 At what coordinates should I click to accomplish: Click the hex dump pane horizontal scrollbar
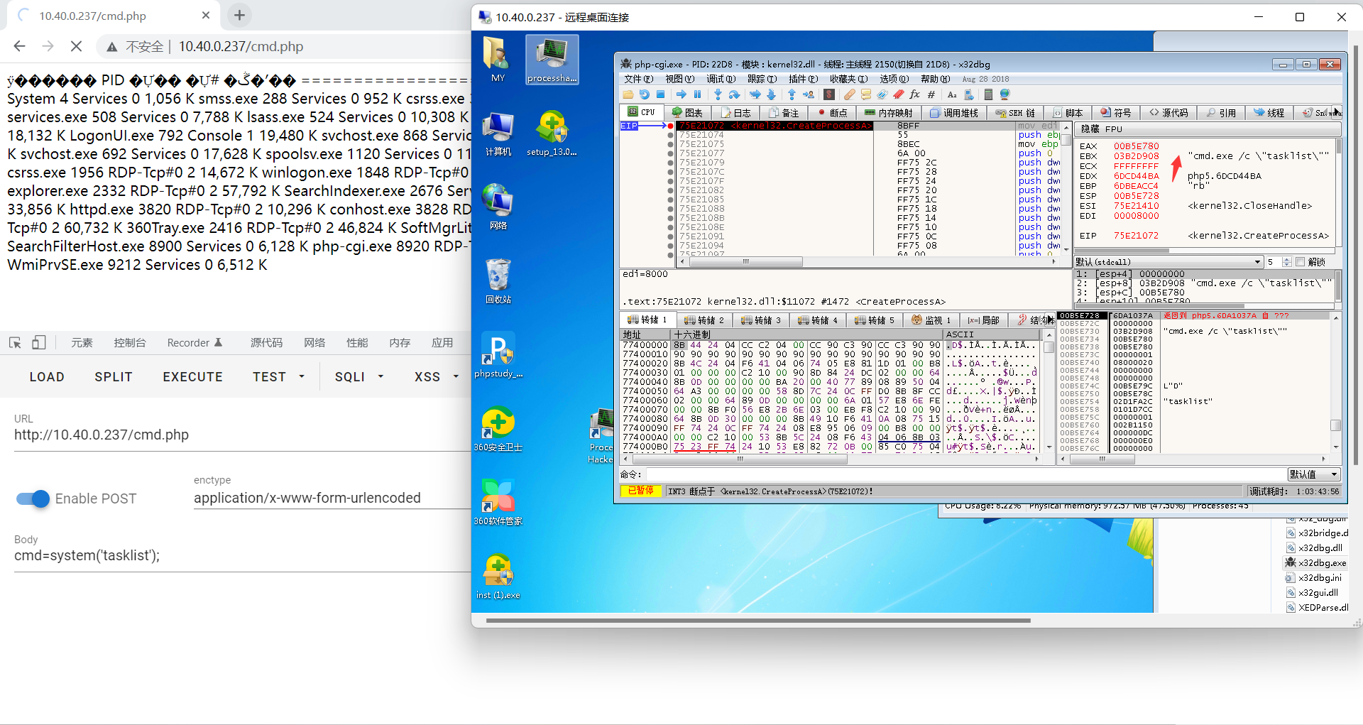click(x=738, y=459)
